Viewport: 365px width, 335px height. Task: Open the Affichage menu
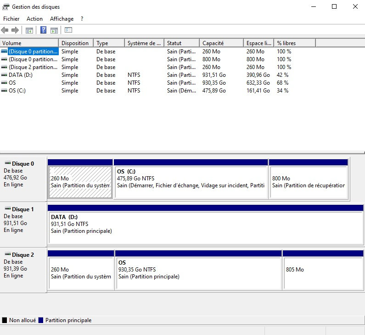coord(62,19)
